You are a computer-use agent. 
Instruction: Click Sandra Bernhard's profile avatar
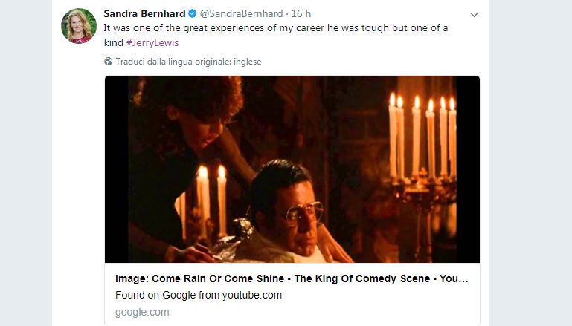[78, 27]
